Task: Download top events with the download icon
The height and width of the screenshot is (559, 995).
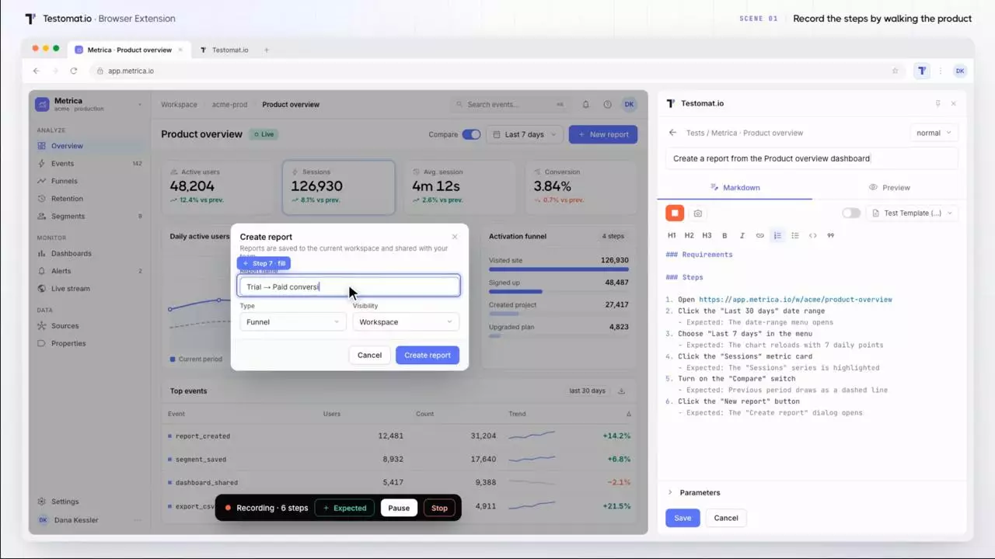Action: coord(621,391)
